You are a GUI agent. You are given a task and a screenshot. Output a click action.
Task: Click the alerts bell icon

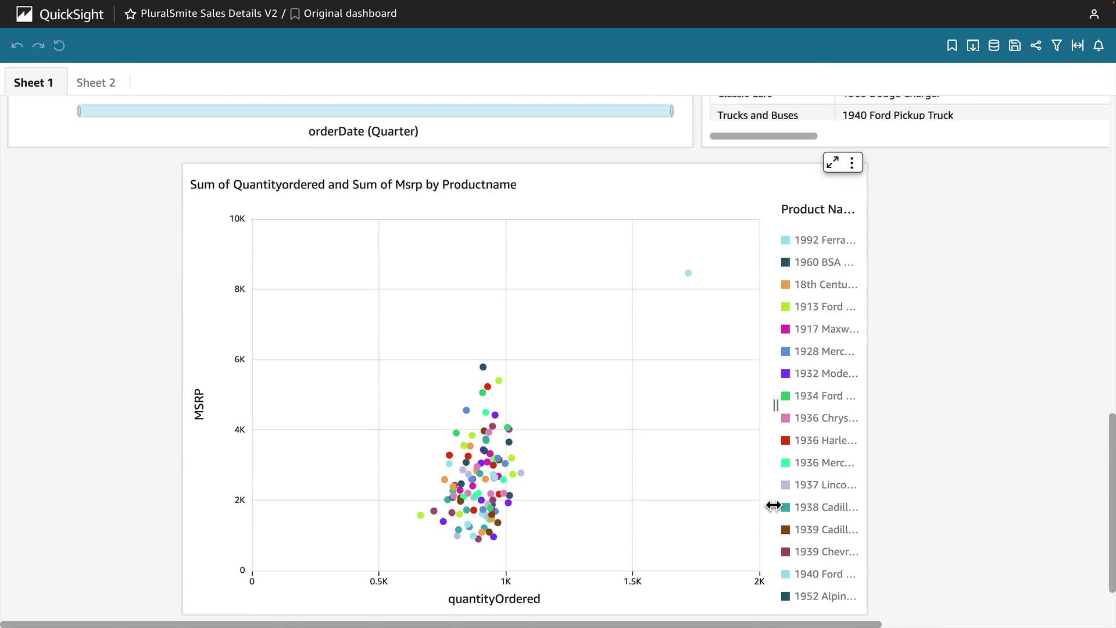(1098, 45)
